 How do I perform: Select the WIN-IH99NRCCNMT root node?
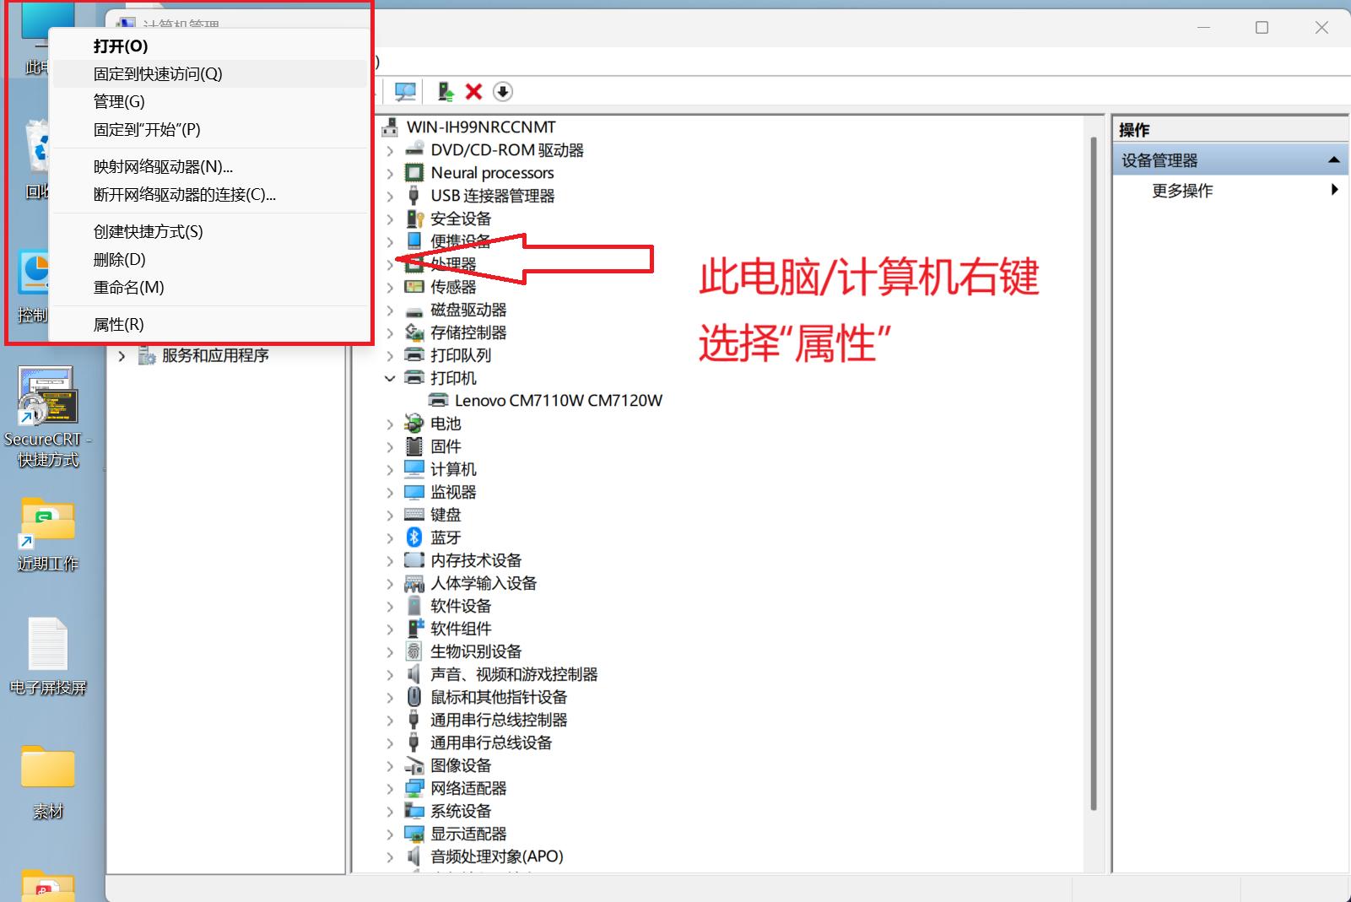tap(481, 127)
